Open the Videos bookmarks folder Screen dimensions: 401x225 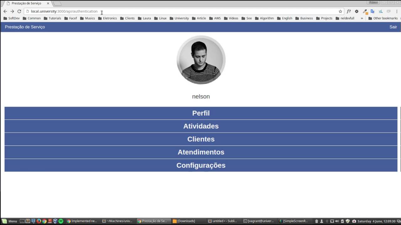(231, 18)
